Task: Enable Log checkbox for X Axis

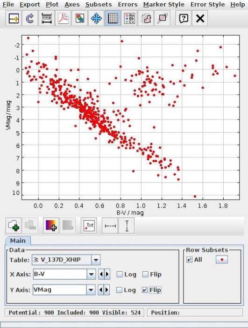Action: point(120,274)
